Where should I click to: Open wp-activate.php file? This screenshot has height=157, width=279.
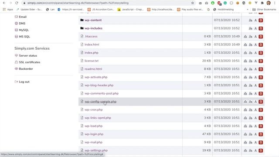[x=96, y=77]
